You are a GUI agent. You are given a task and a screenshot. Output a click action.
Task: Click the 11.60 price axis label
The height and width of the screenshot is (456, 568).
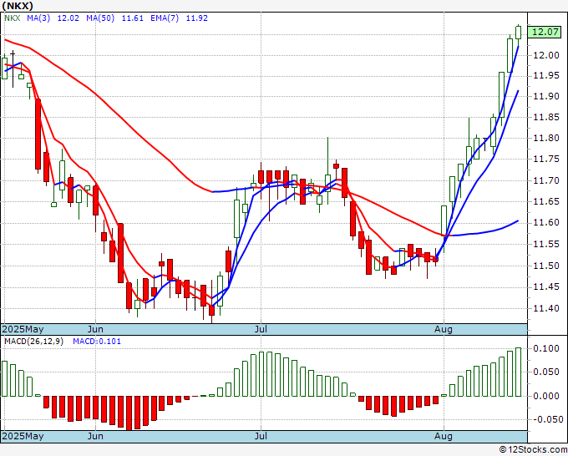[x=546, y=222]
